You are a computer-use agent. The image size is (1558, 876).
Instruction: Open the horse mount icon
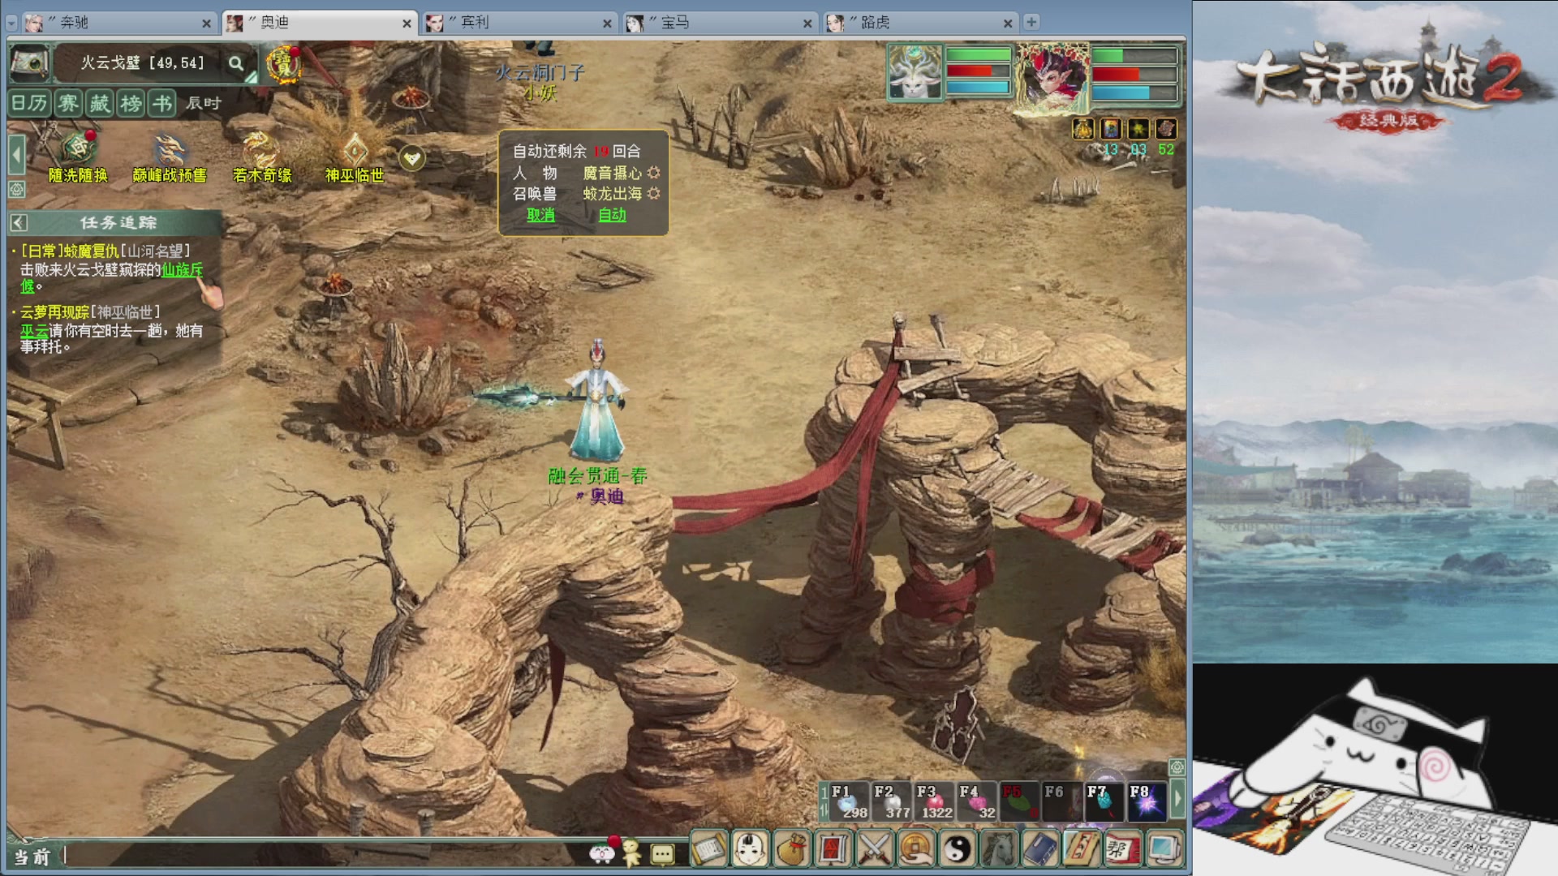click(999, 849)
